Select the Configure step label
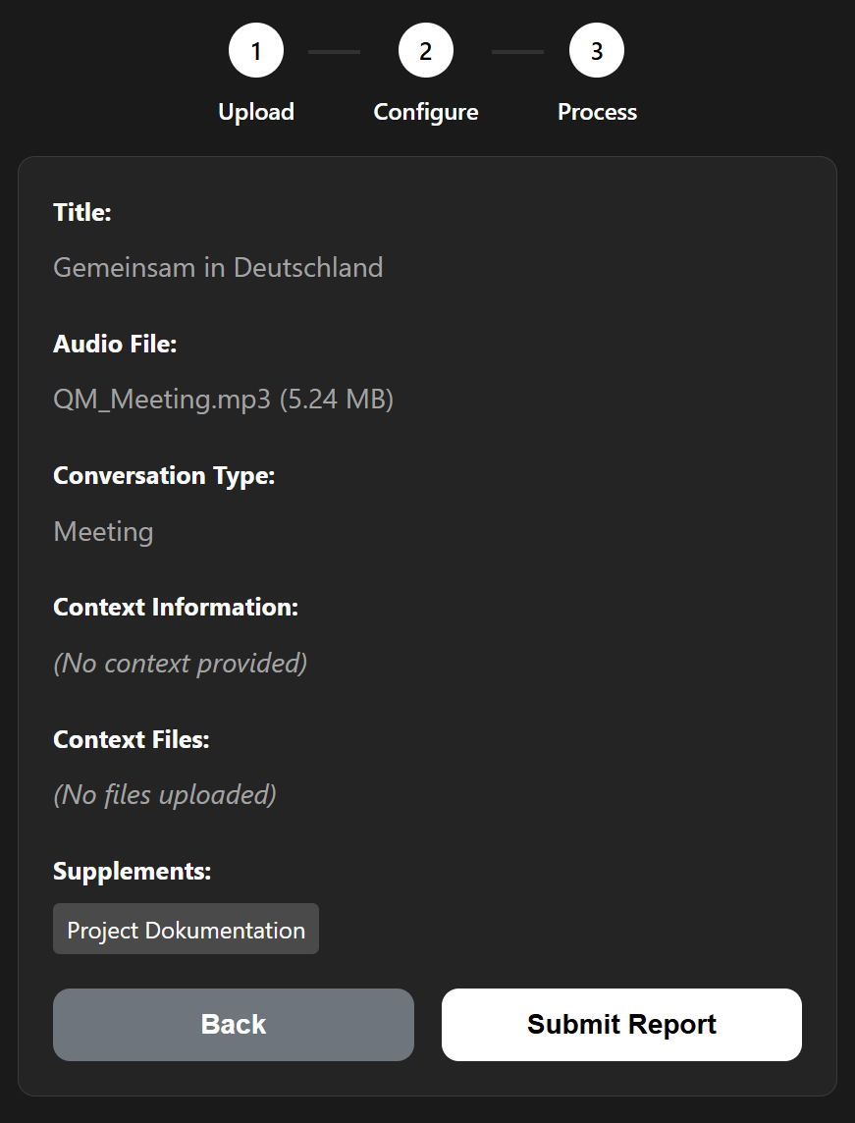The image size is (855, 1123). [x=426, y=112]
